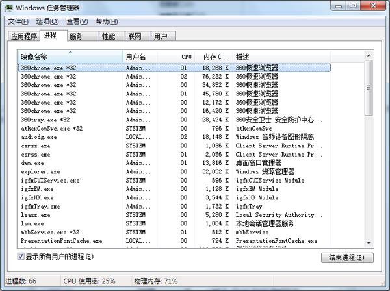390x291 pixels.
Task: Open the 帮助(H) menu
Action: (107, 21)
